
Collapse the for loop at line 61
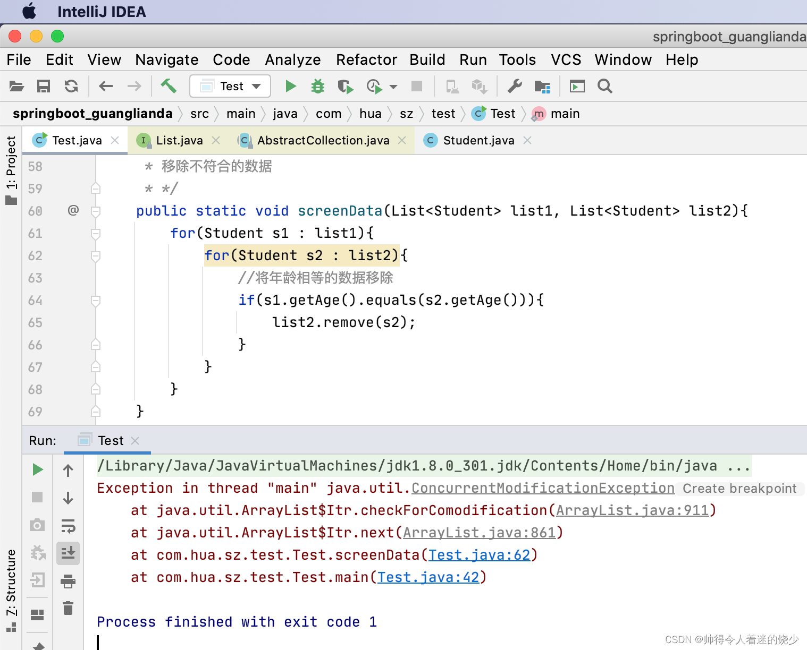pos(96,234)
